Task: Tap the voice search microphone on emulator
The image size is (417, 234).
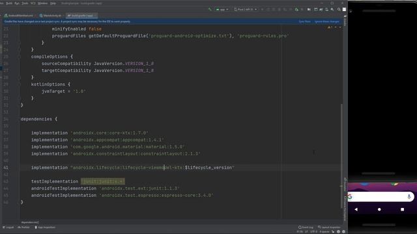Action: (409, 197)
